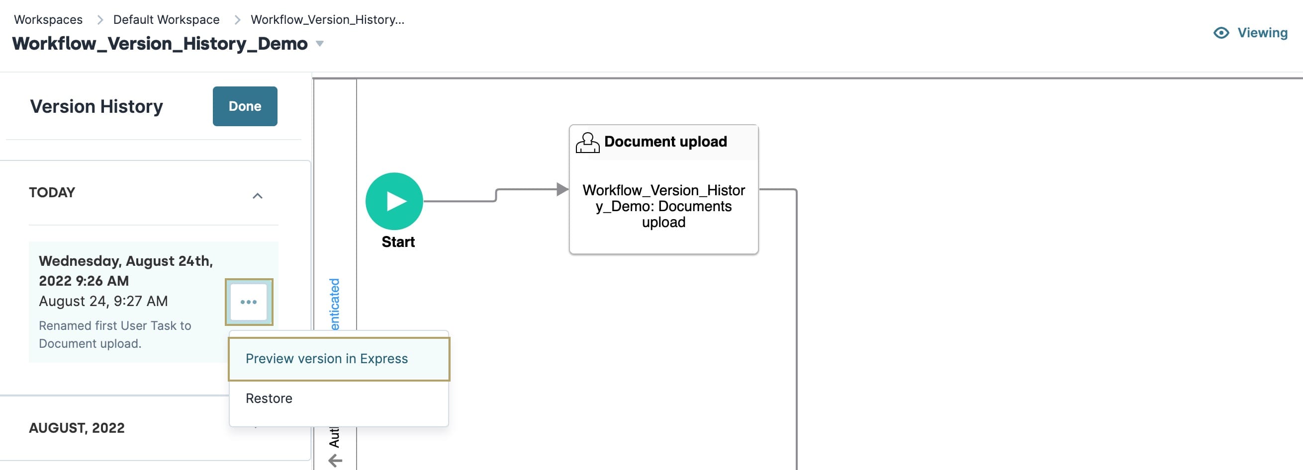
Task: Click the user icon on Document upload task
Action: tap(587, 143)
